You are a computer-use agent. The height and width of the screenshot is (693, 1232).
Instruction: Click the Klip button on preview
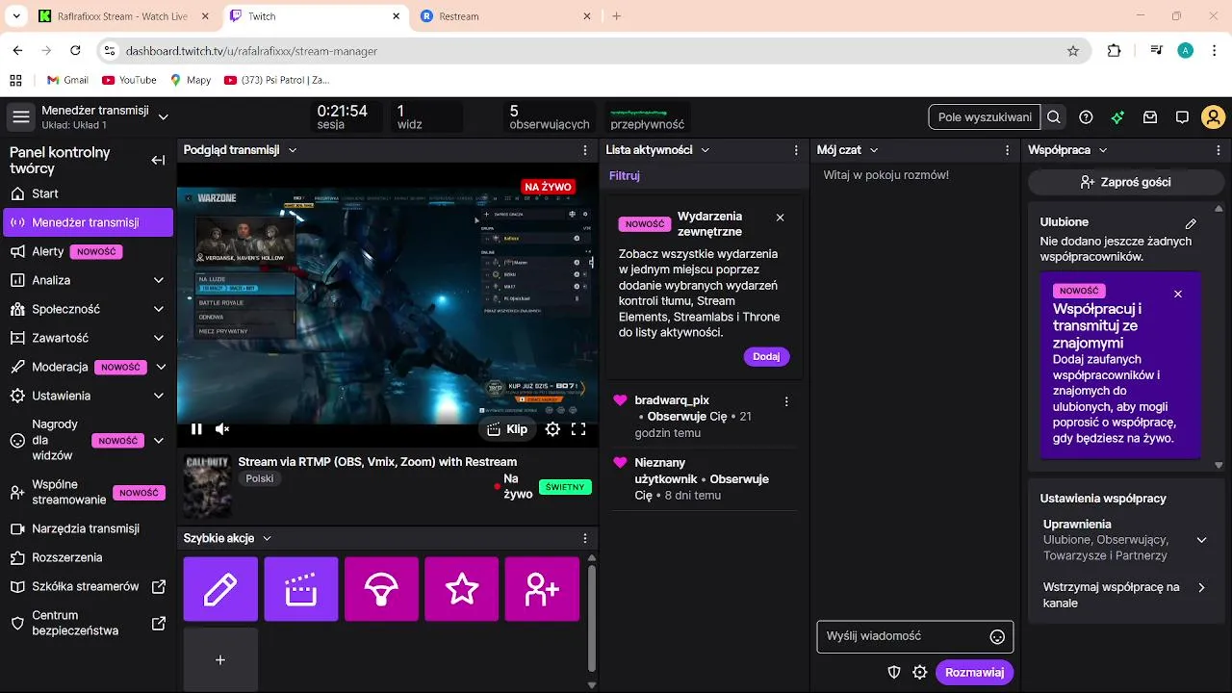[507, 429]
